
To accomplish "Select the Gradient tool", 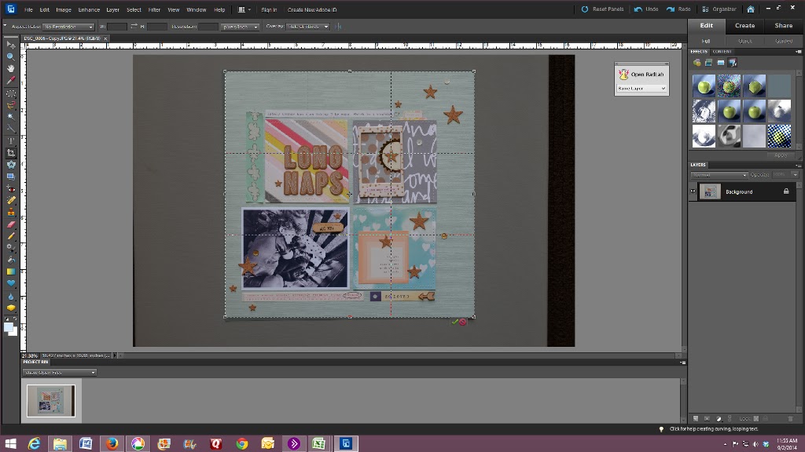I will (11, 272).
